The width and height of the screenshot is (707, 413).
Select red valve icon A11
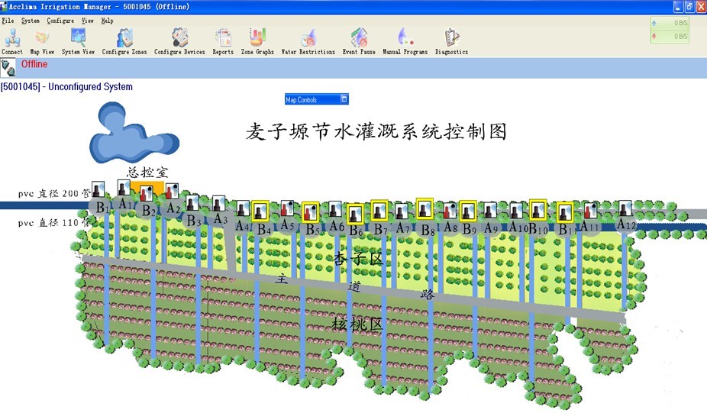coord(591,210)
